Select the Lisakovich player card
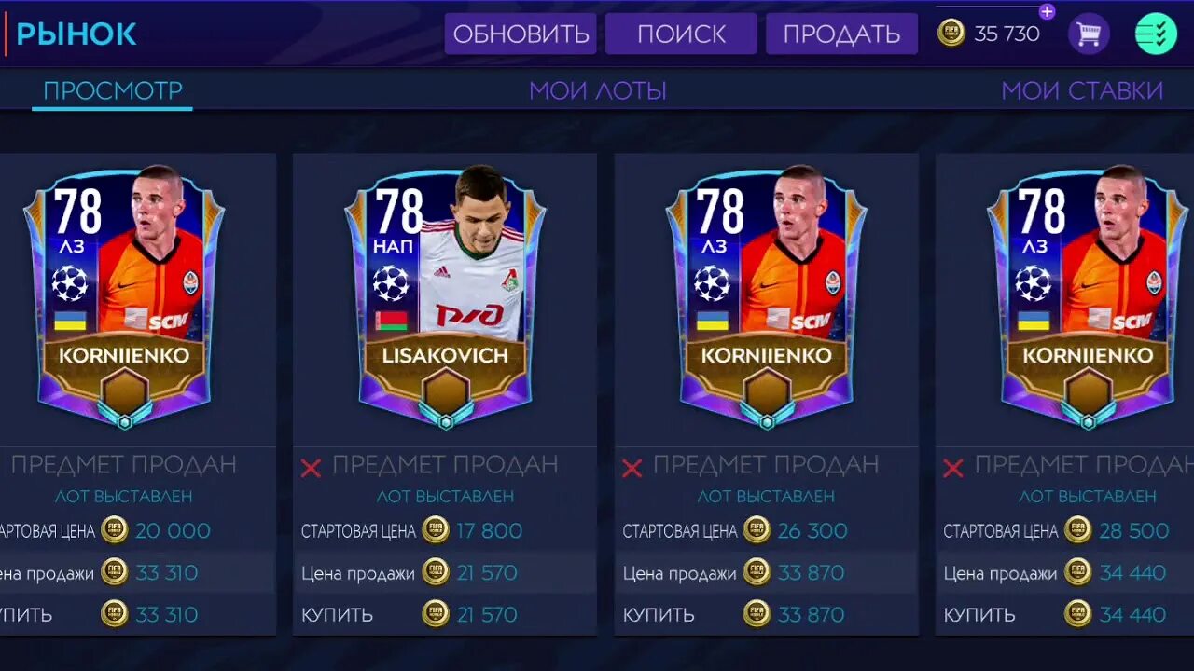Image resolution: width=1194 pixels, height=671 pixels. 446,298
